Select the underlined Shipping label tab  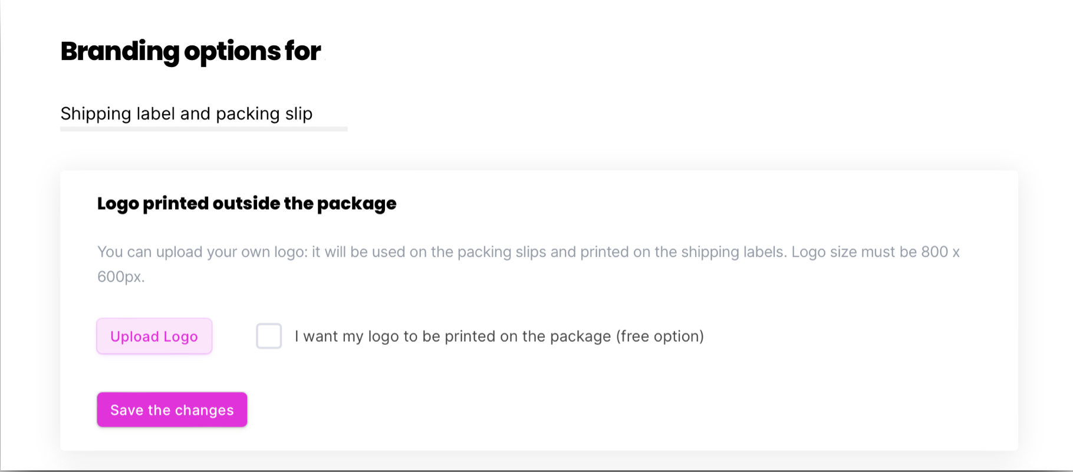[x=186, y=114]
